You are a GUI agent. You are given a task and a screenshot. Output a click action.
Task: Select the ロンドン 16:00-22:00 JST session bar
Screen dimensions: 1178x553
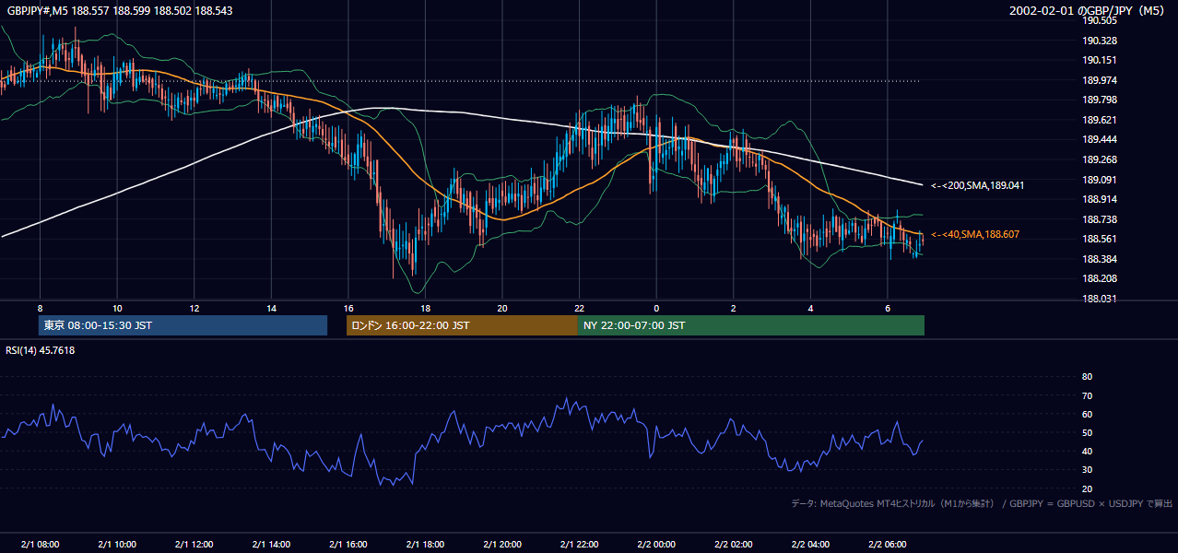pos(462,325)
